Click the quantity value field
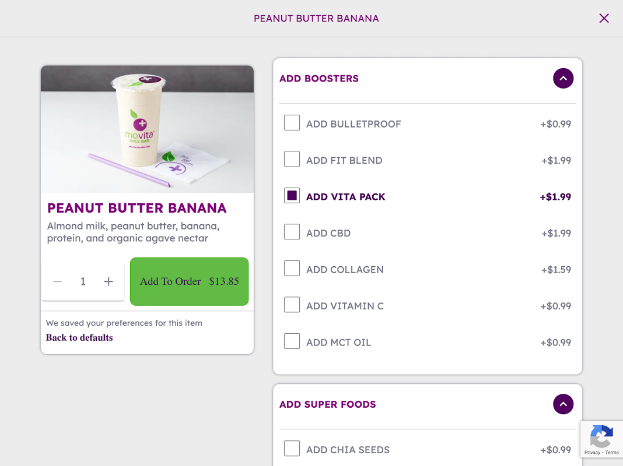This screenshot has height=466, width=623. [x=83, y=282]
